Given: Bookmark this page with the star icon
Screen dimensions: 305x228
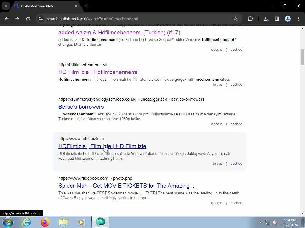Looking at the screenshot, I should (235, 19).
